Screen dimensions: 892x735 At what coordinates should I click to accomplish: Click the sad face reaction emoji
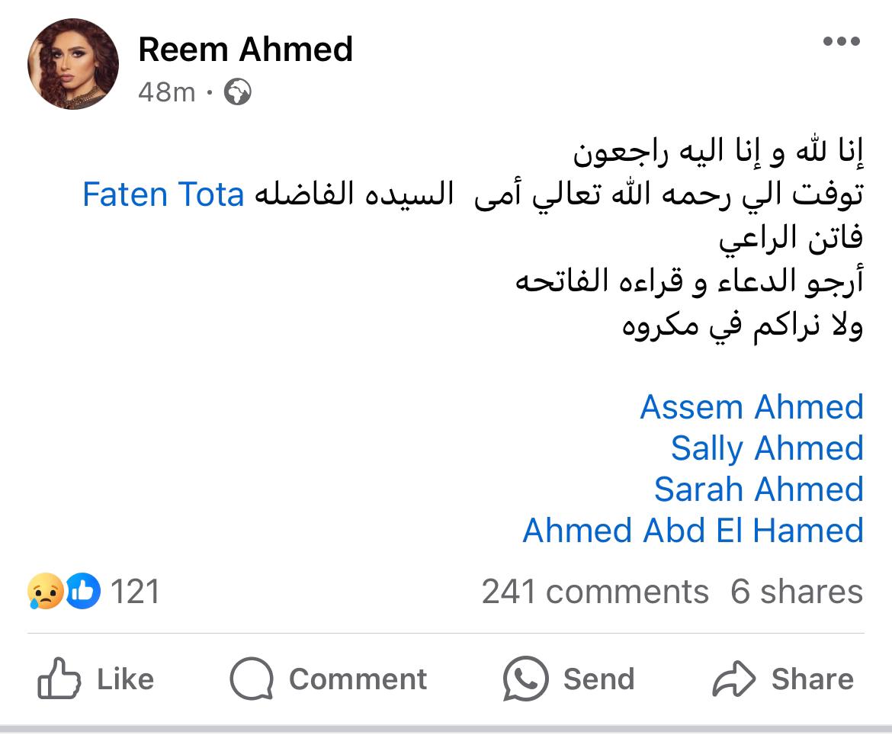(45, 592)
